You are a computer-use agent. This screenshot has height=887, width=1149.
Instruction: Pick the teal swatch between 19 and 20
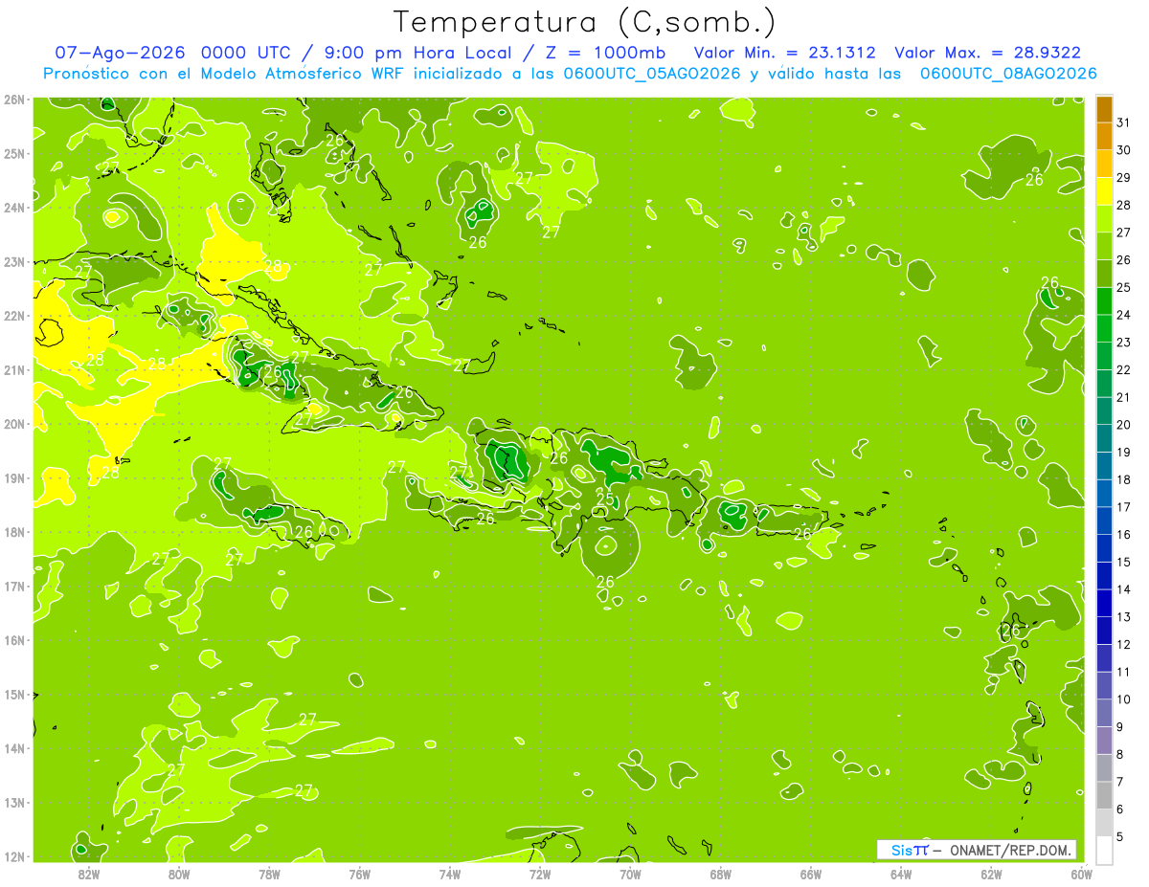1104,438
